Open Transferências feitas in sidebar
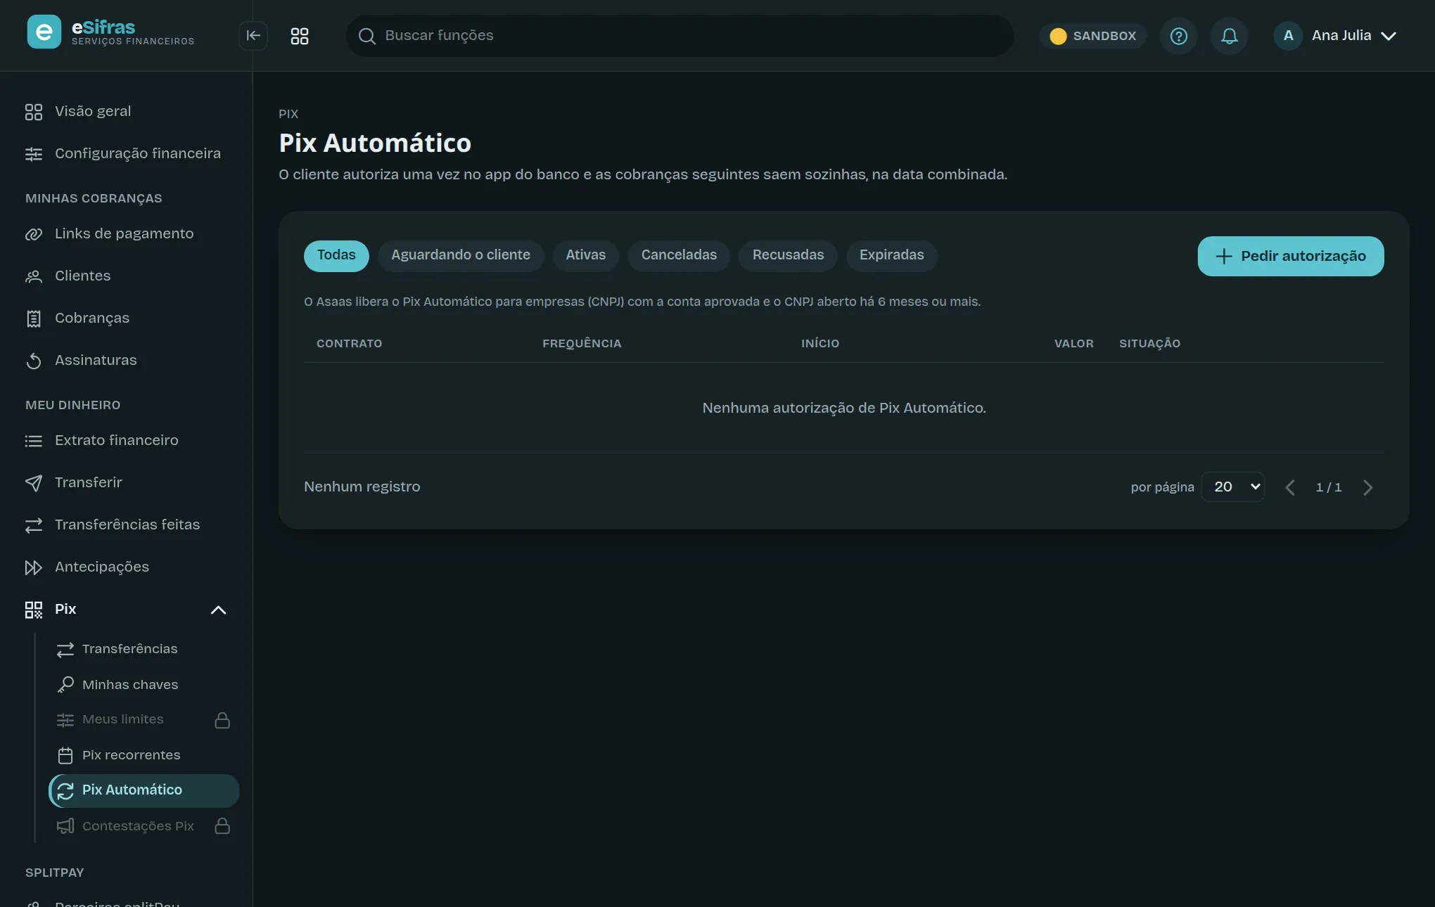Image resolution: width=1435 pixels, height=907 pixels. 127,525
